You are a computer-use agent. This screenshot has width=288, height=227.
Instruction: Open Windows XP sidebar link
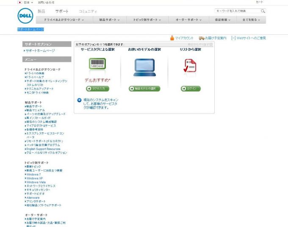[34, 178]
